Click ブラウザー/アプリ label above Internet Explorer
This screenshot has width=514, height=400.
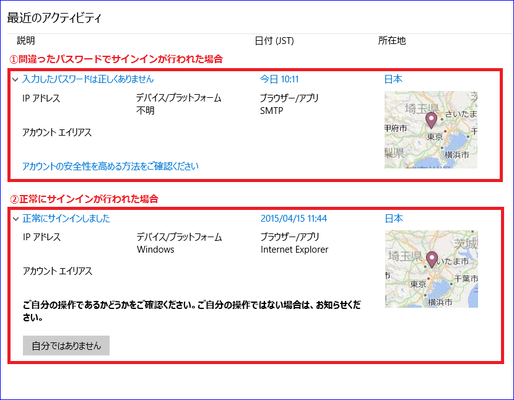[x=290, y=237]
